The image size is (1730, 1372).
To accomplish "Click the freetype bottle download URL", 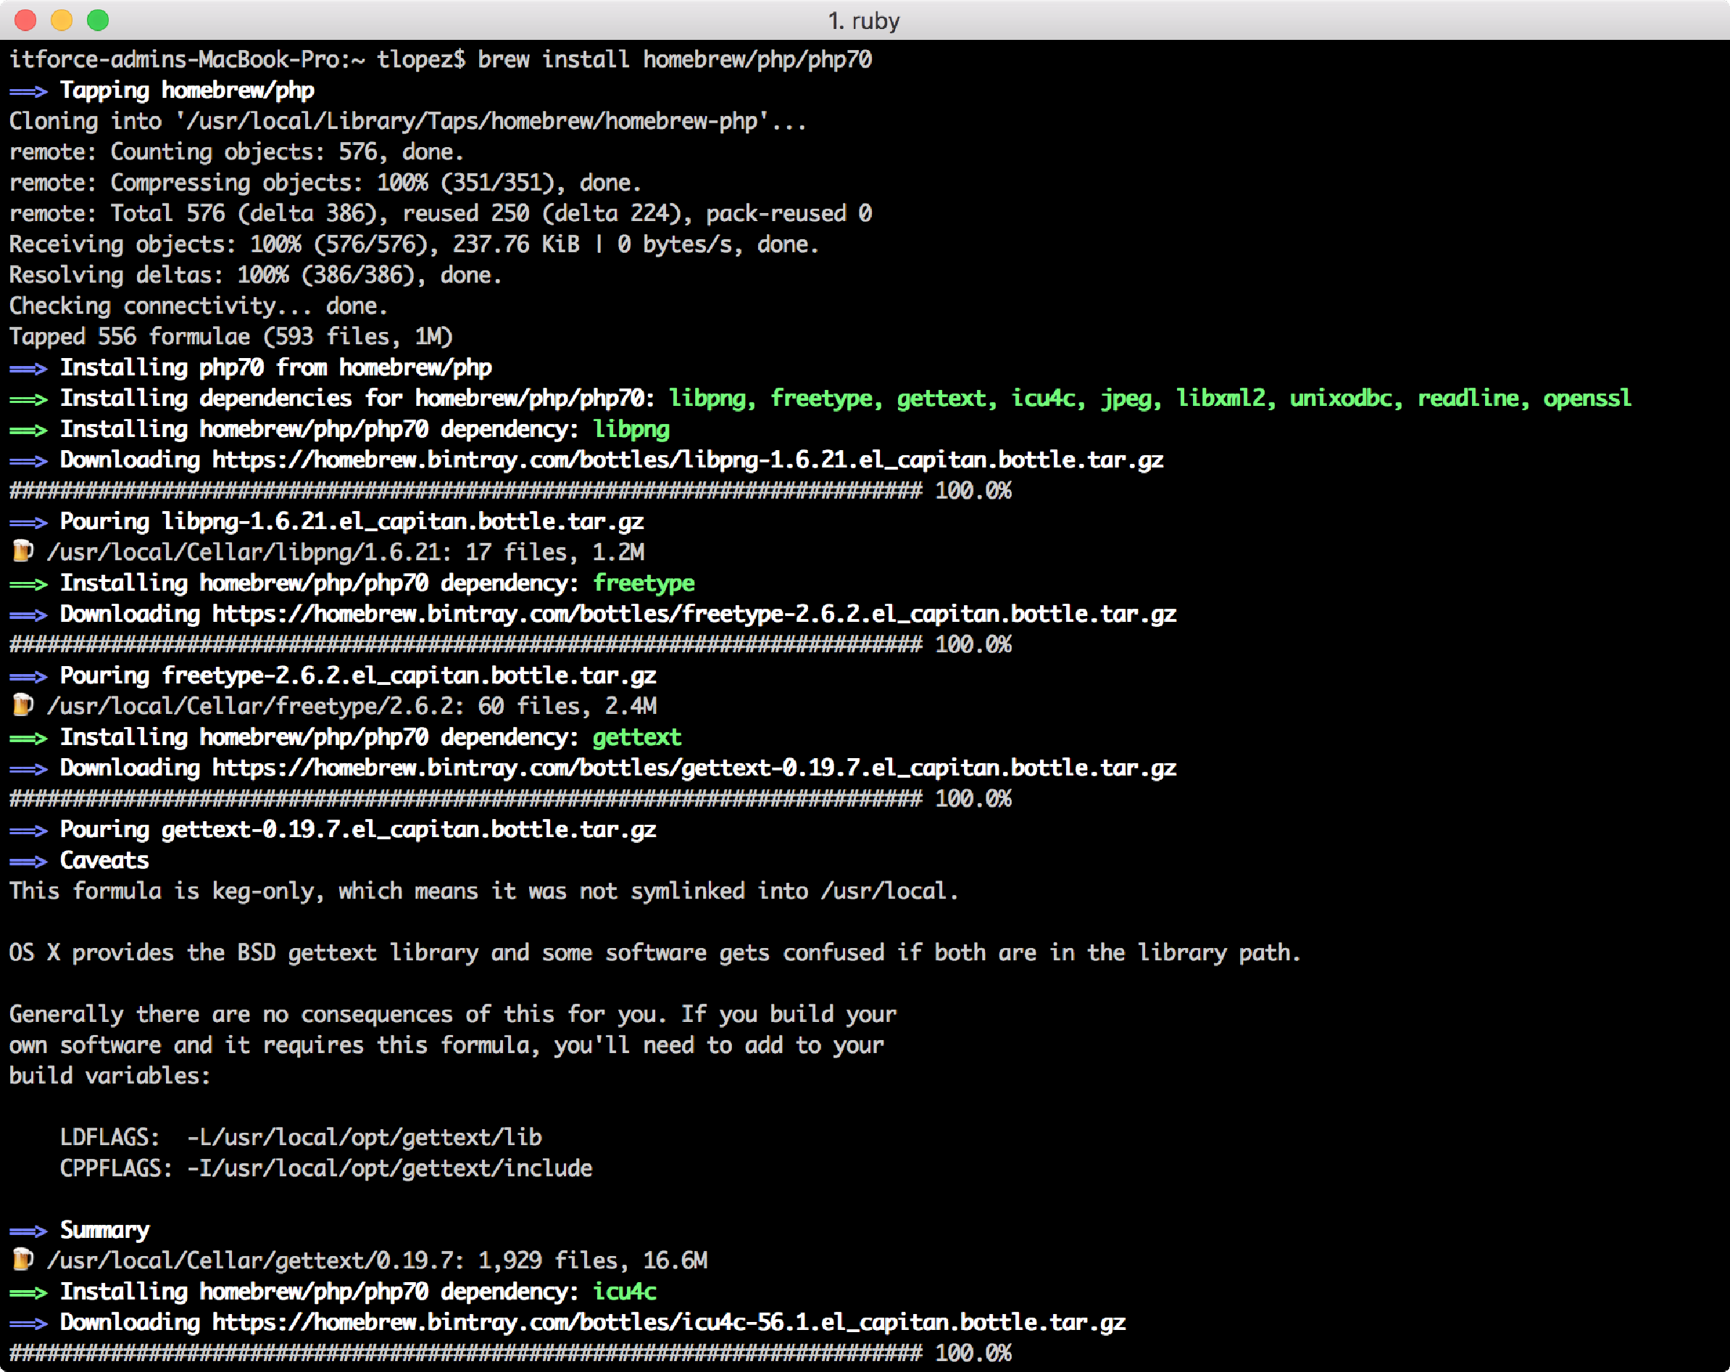I will click(x=694, y=614).
